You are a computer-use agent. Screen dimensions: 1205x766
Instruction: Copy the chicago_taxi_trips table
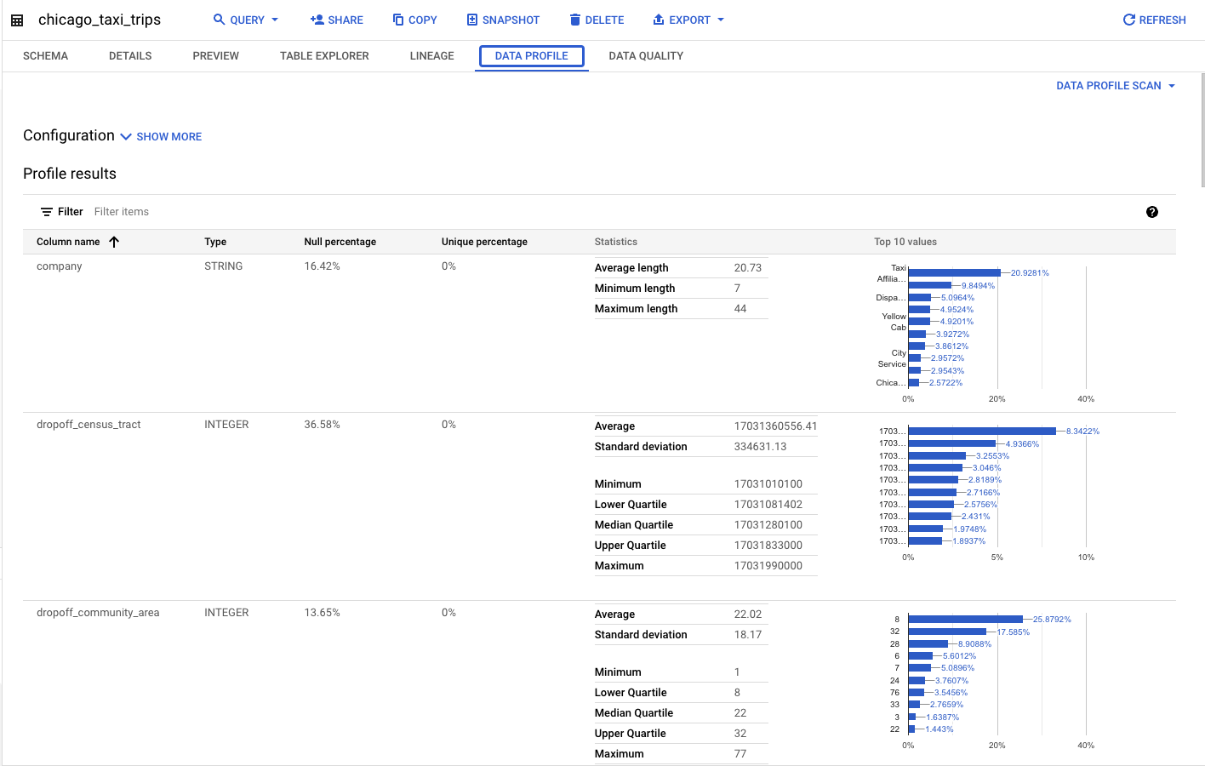point(414,20)
